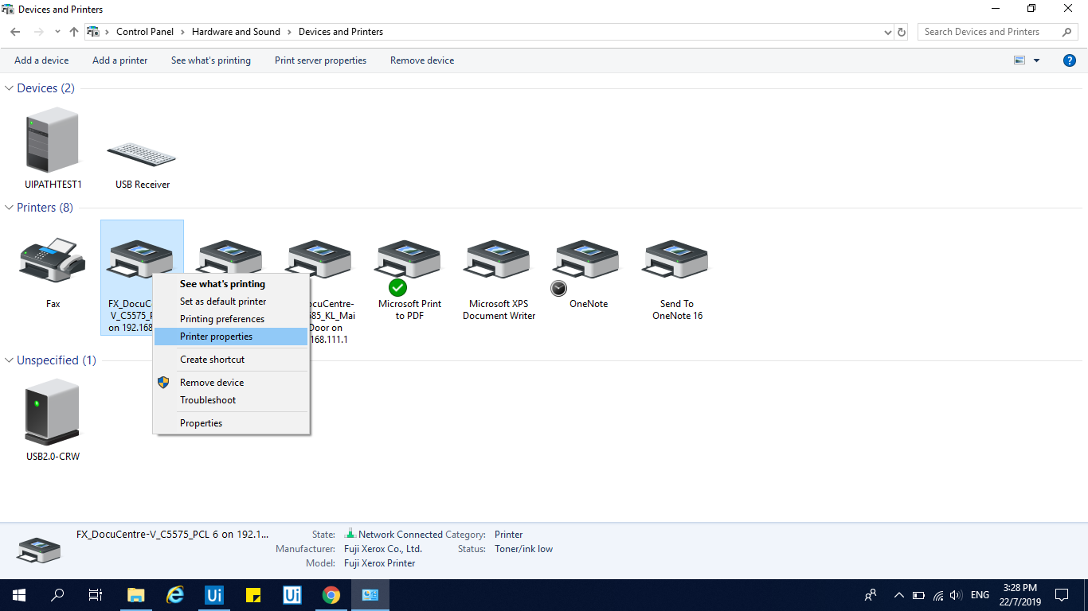Open Internet Explorer from the taskbar
The width and height of the screenshot is (1088, 611).
[x=175, y=594]
